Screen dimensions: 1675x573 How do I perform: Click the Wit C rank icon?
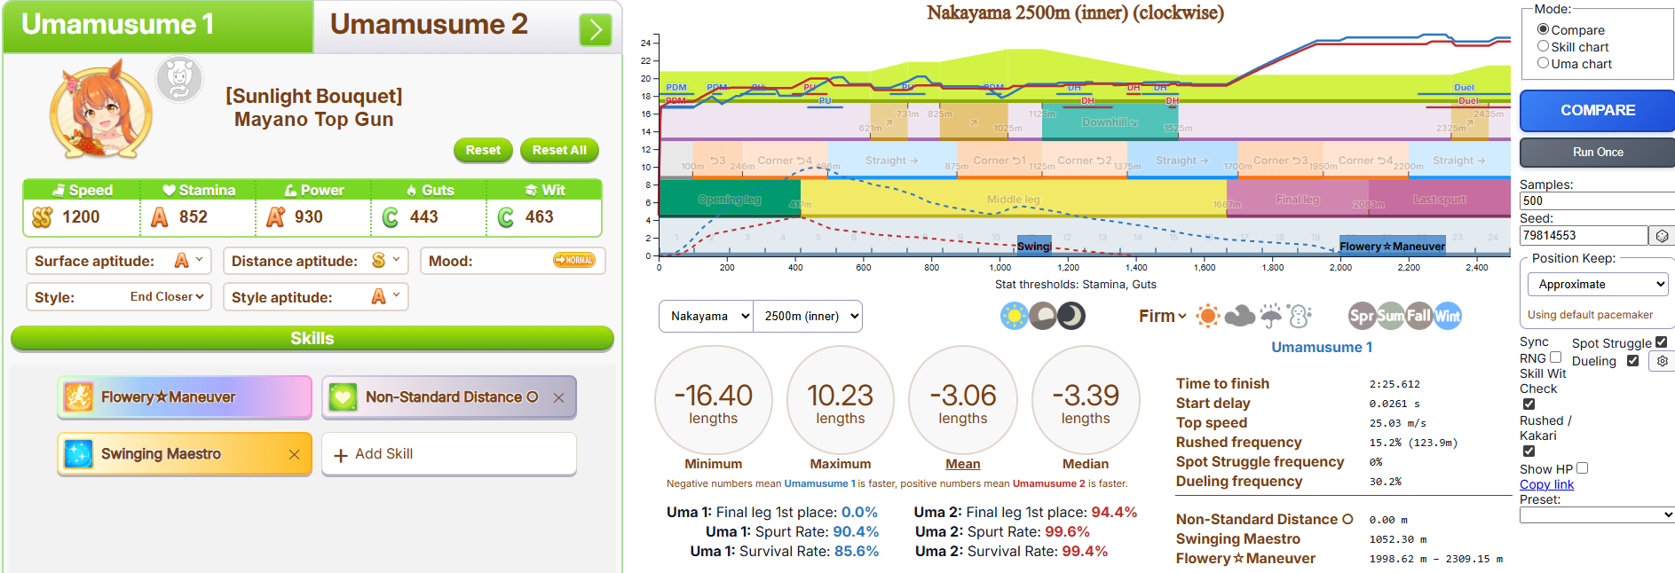[x=505, y=217]
